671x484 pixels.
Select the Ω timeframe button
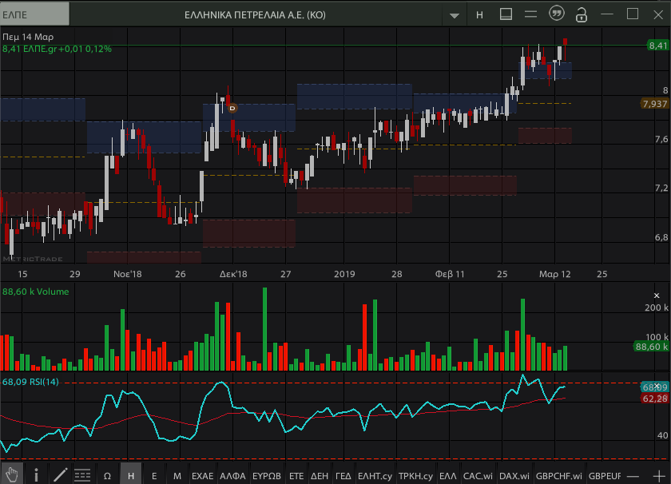pos(107,476)
